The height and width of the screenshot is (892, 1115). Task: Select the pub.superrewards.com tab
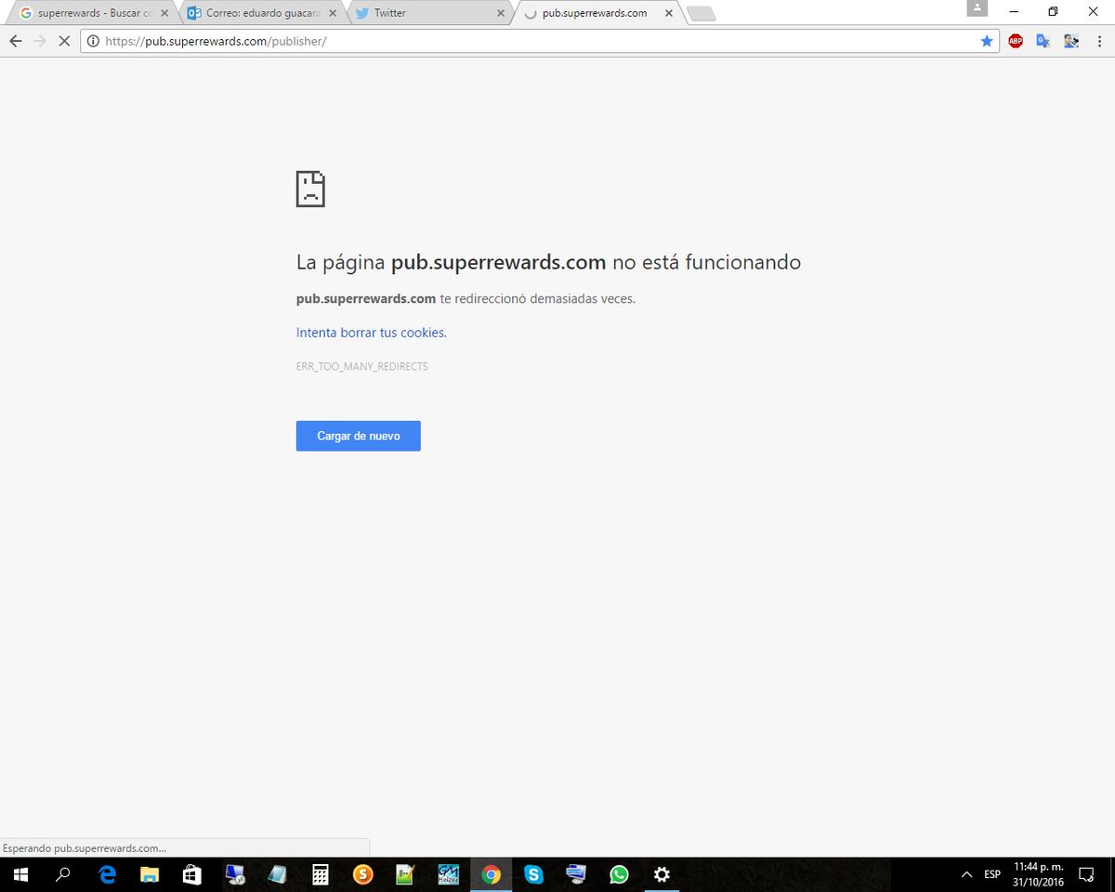click(598, 13)
